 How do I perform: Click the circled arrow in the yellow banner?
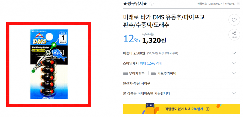pyautogui.click(x=207, y=109)
